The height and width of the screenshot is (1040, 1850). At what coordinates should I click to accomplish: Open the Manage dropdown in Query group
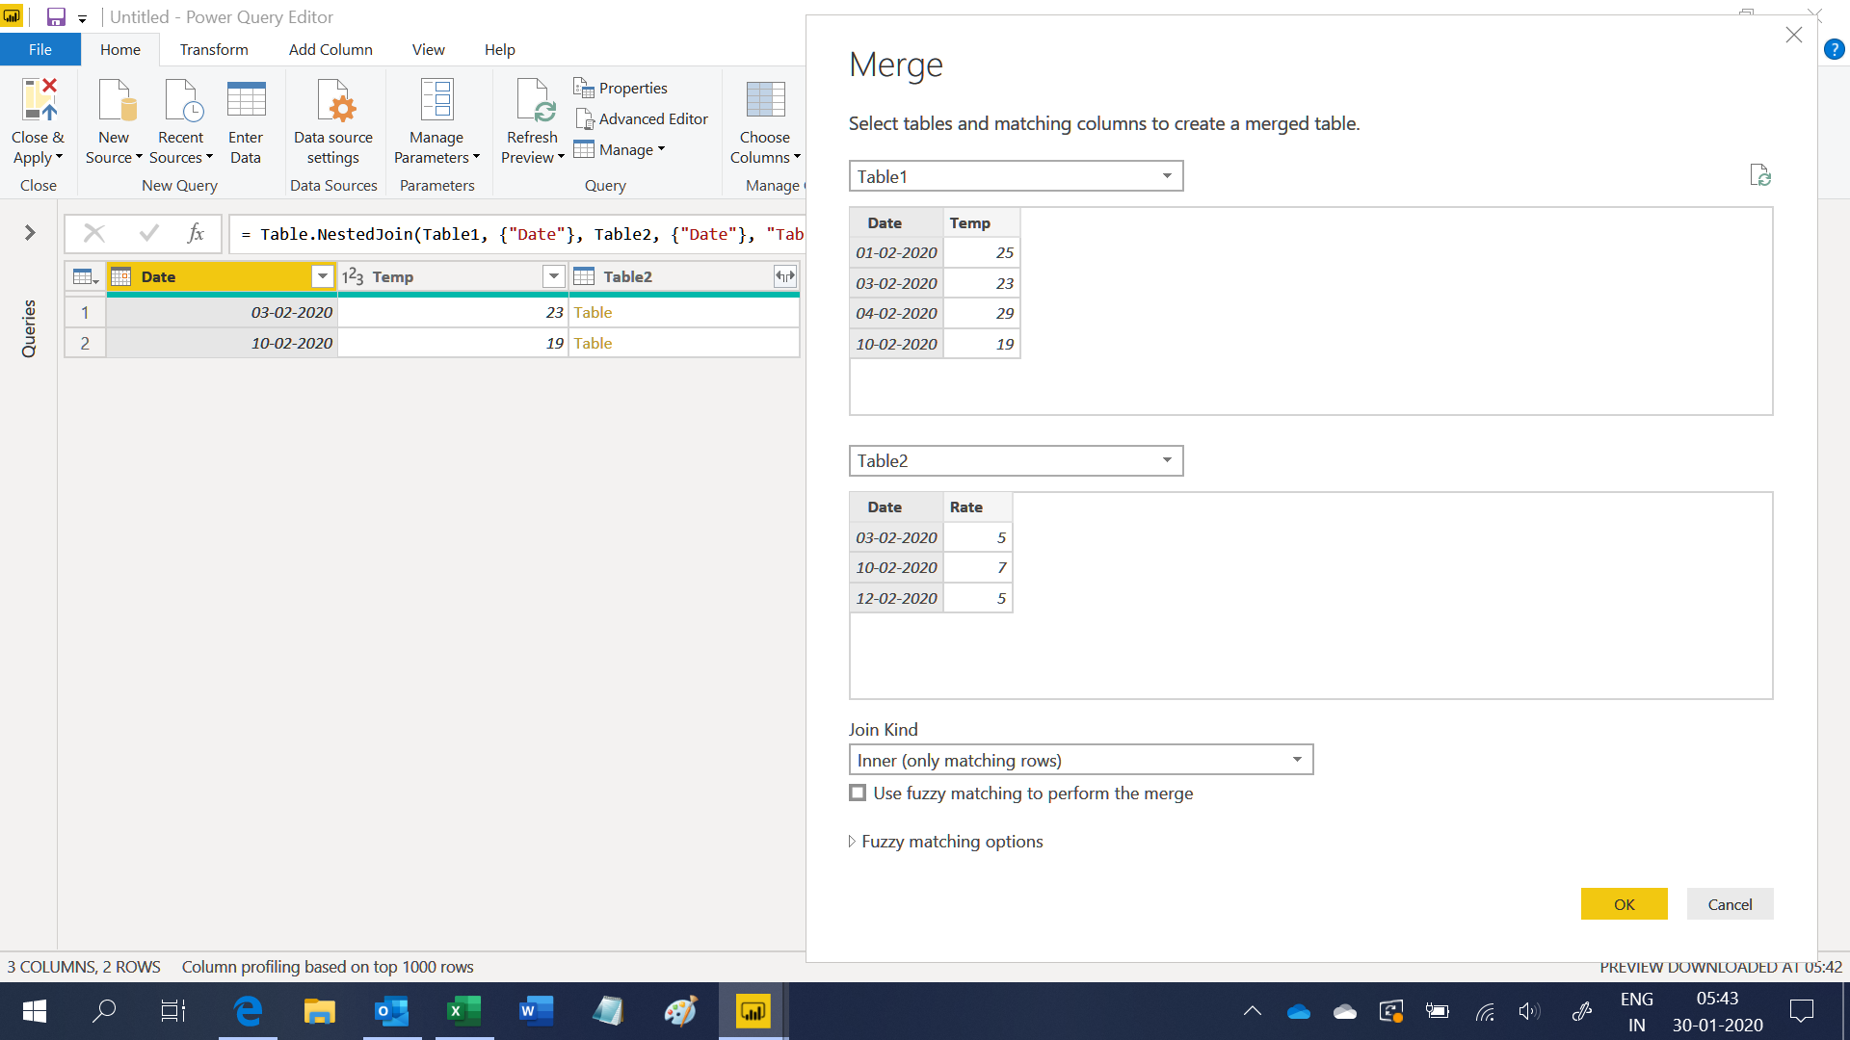(x=621, y=149)
